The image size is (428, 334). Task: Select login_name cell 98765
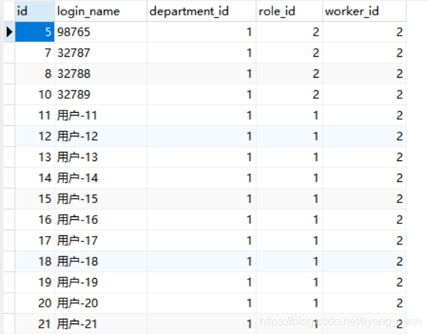point(101,32)
